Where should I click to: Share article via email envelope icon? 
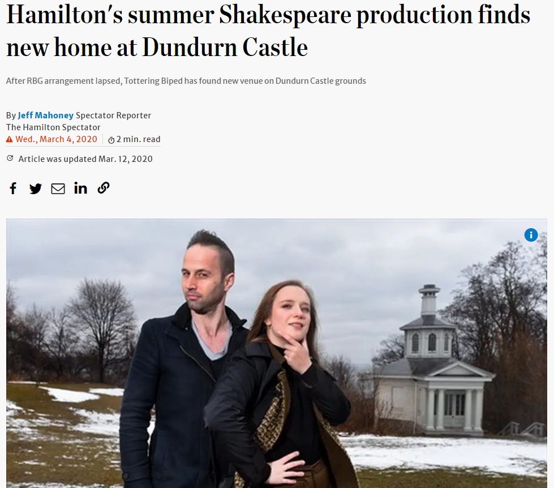pos(58,189)
